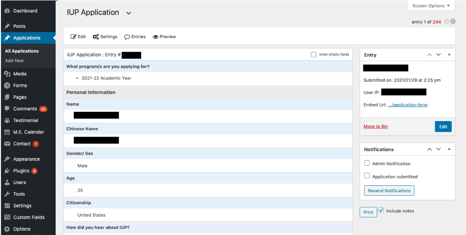Click the Preview eye icon
Screen dimensions: 466x235
coord(156,37)
